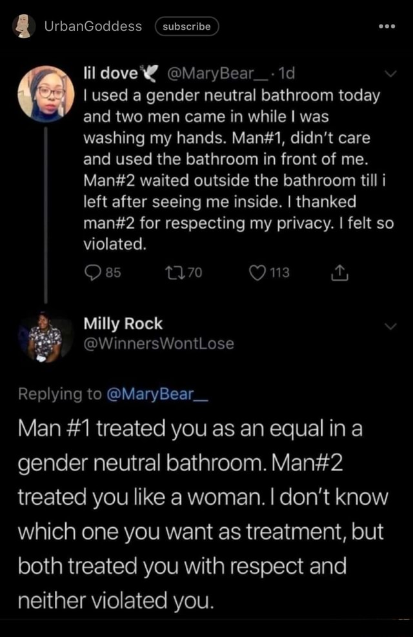Image resolution: width=413 pixels, height=637 pixels.
Task: Click the Milly Rock display name
Action: pyautogui.click(x=123, y=324)
